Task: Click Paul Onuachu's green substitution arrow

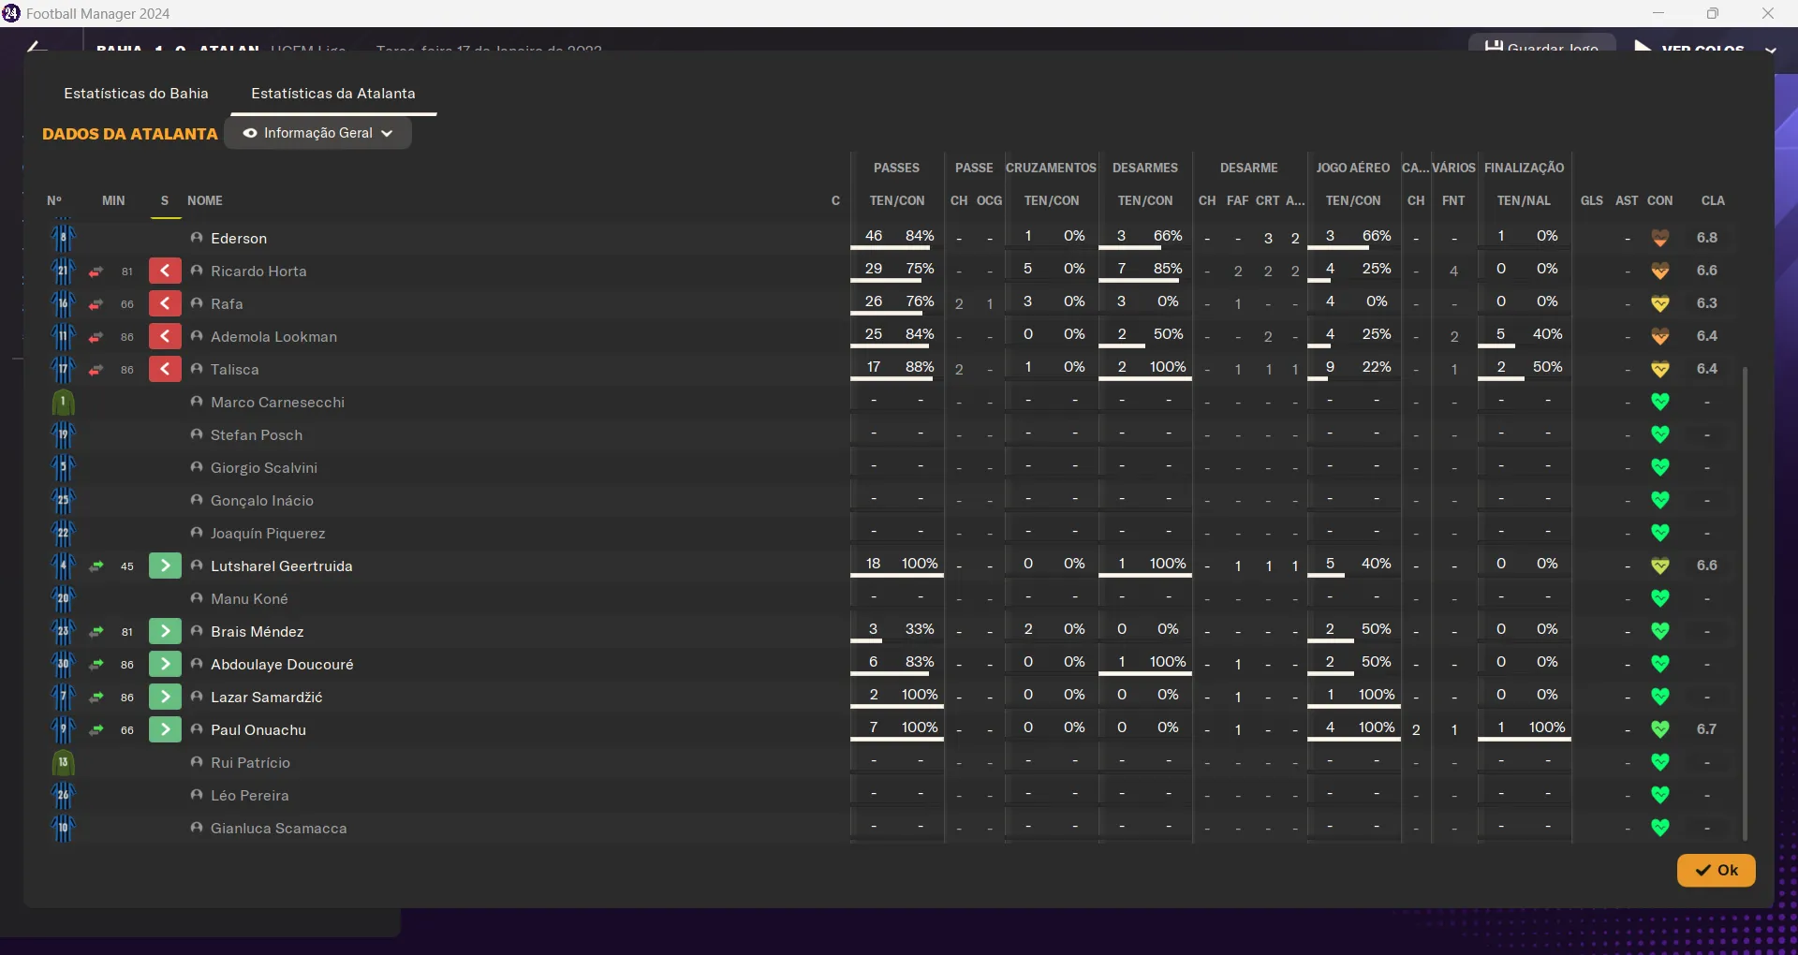Action: pos(165,730)
